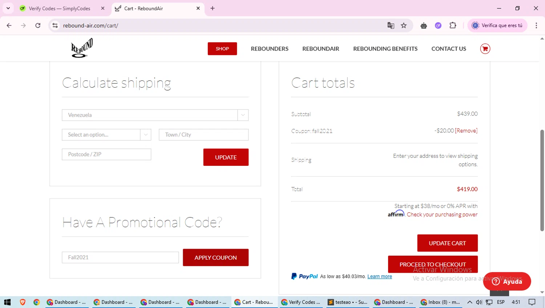Open the SHOP menu button
The image size is (545, 308).
pos(222,49)
